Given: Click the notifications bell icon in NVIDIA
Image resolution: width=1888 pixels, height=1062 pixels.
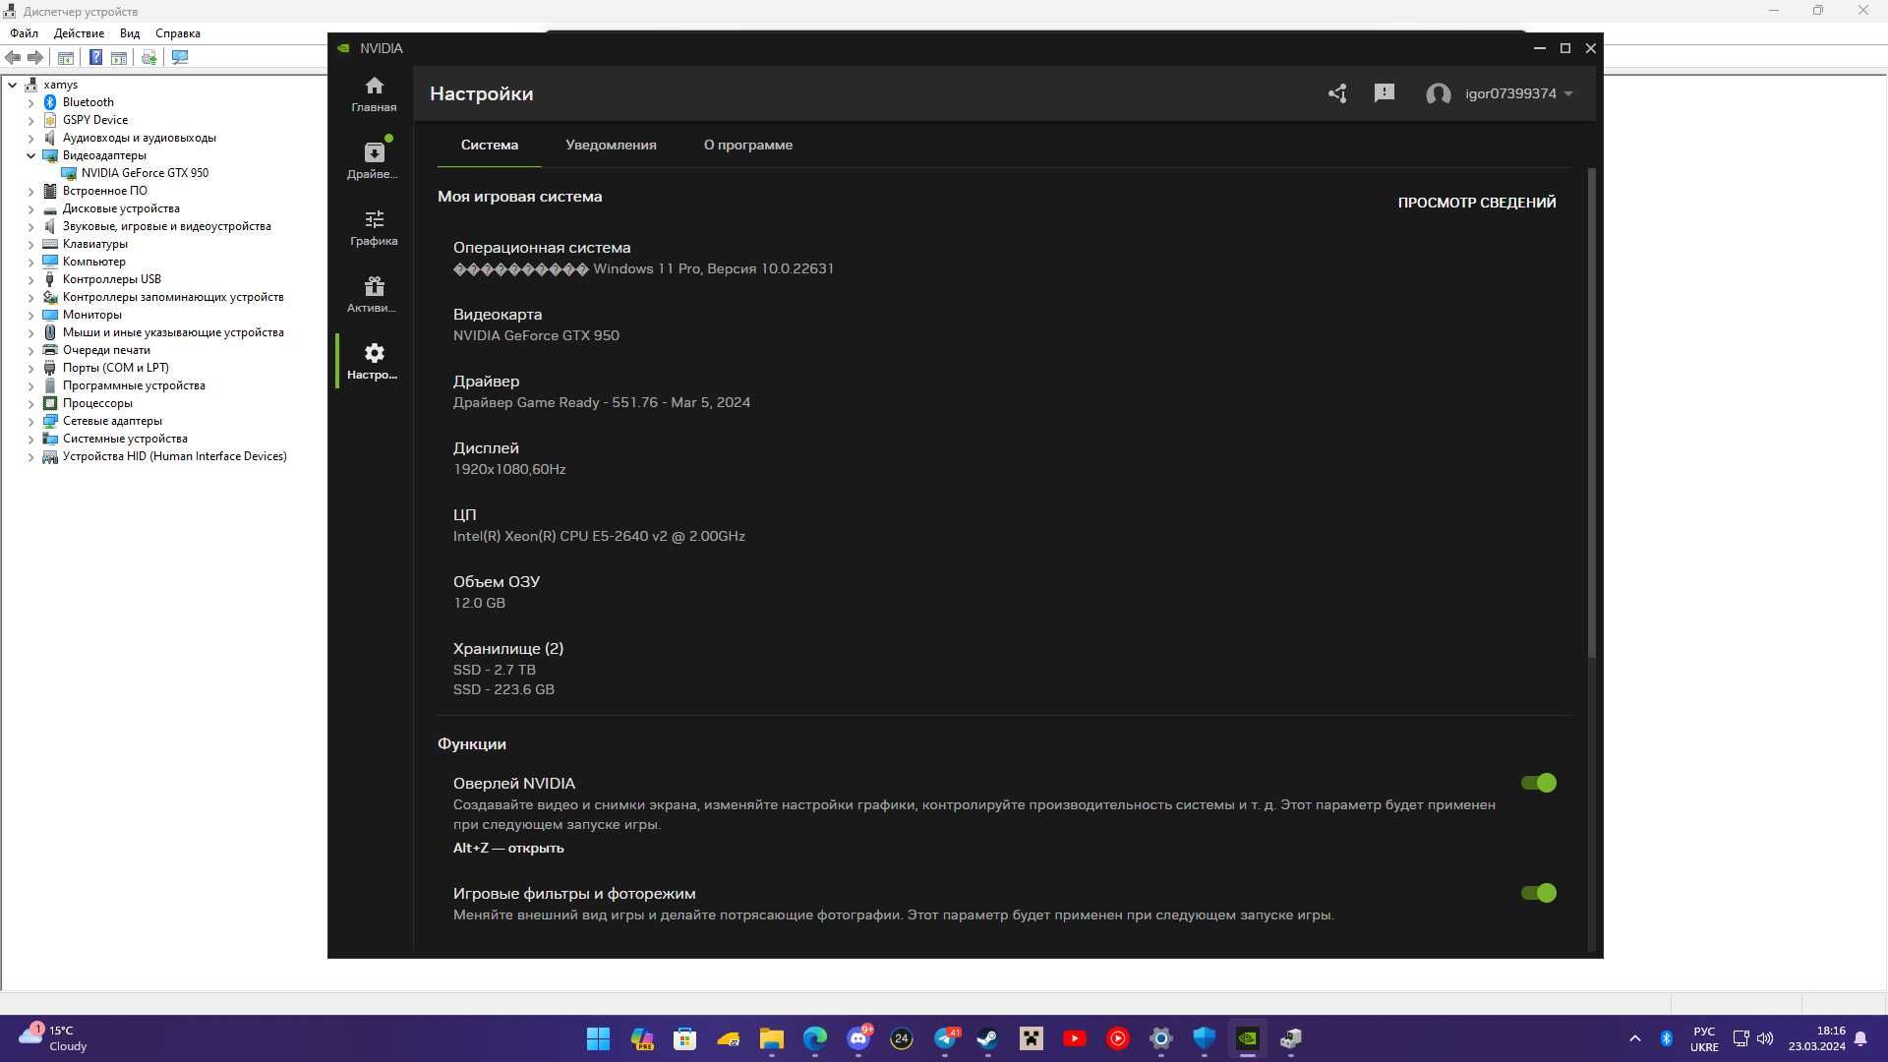Looking at the screenshot, I should 1384,92.
